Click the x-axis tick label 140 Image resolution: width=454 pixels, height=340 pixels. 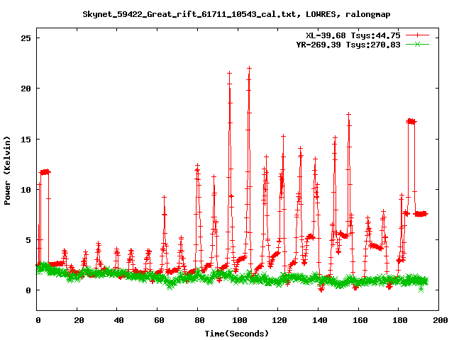[x=320, y=320]
